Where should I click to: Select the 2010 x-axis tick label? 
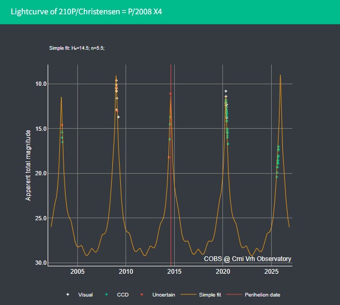tap(126, 272)
